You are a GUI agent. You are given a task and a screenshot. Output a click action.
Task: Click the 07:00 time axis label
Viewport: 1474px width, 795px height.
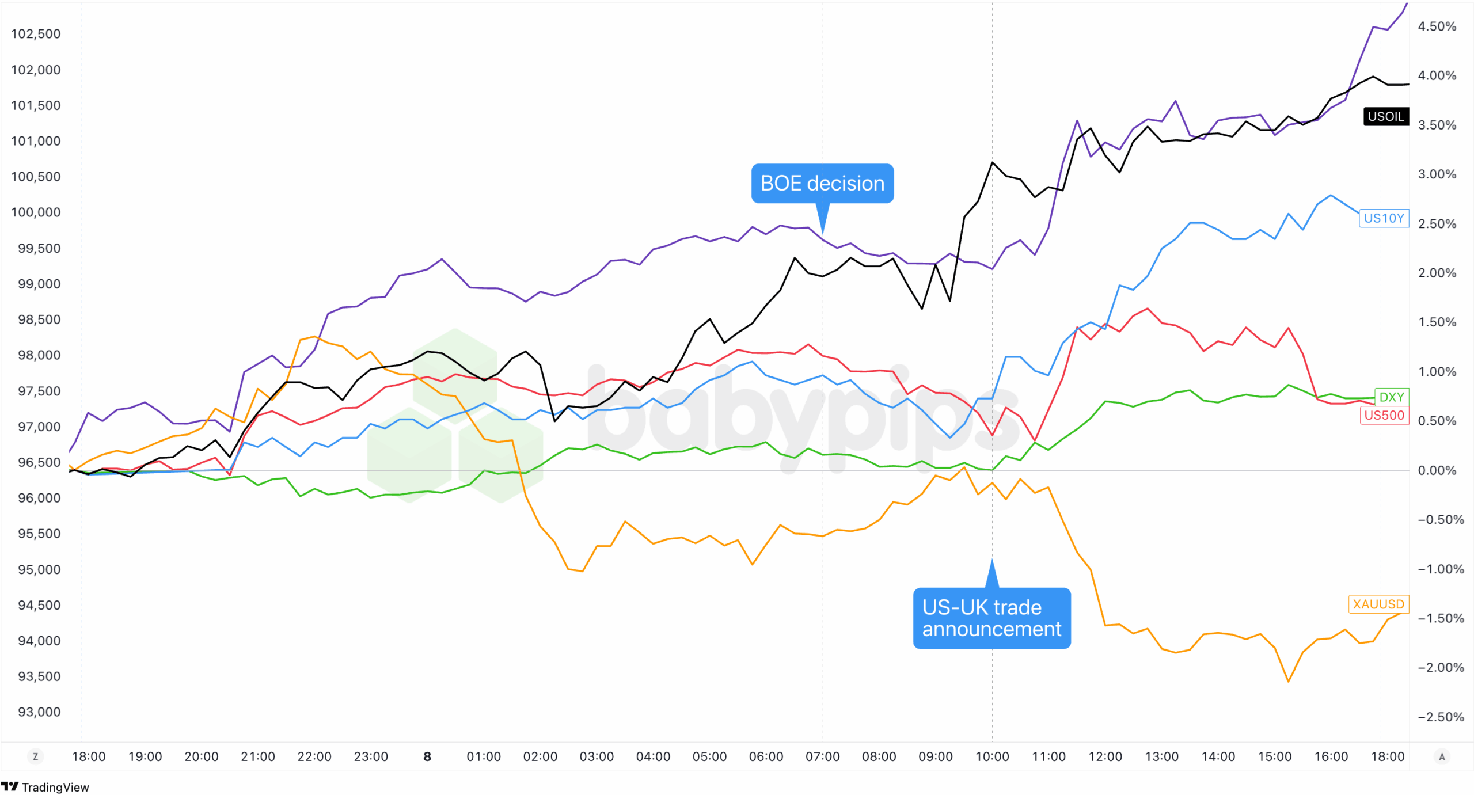tap(822, 756)
